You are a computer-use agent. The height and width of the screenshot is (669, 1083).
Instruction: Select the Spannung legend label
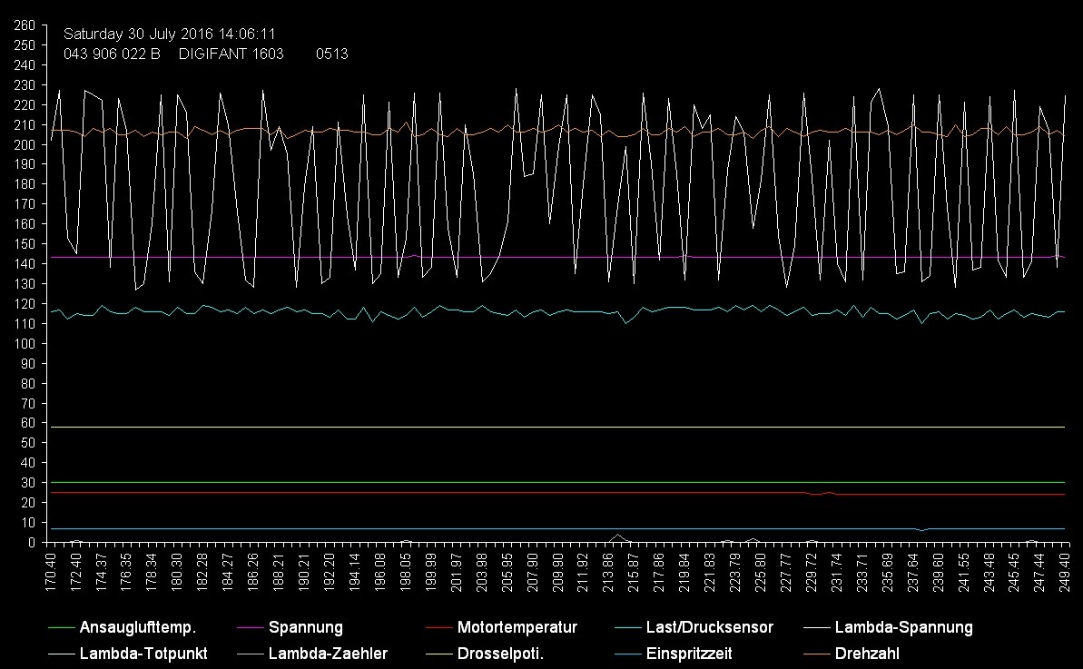[x=305, y=627]
